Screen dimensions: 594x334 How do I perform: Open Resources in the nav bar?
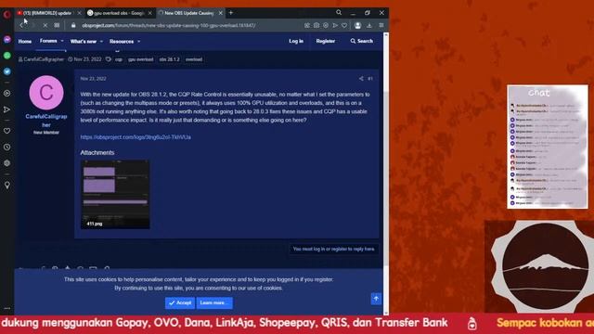[x=122, y=41]
